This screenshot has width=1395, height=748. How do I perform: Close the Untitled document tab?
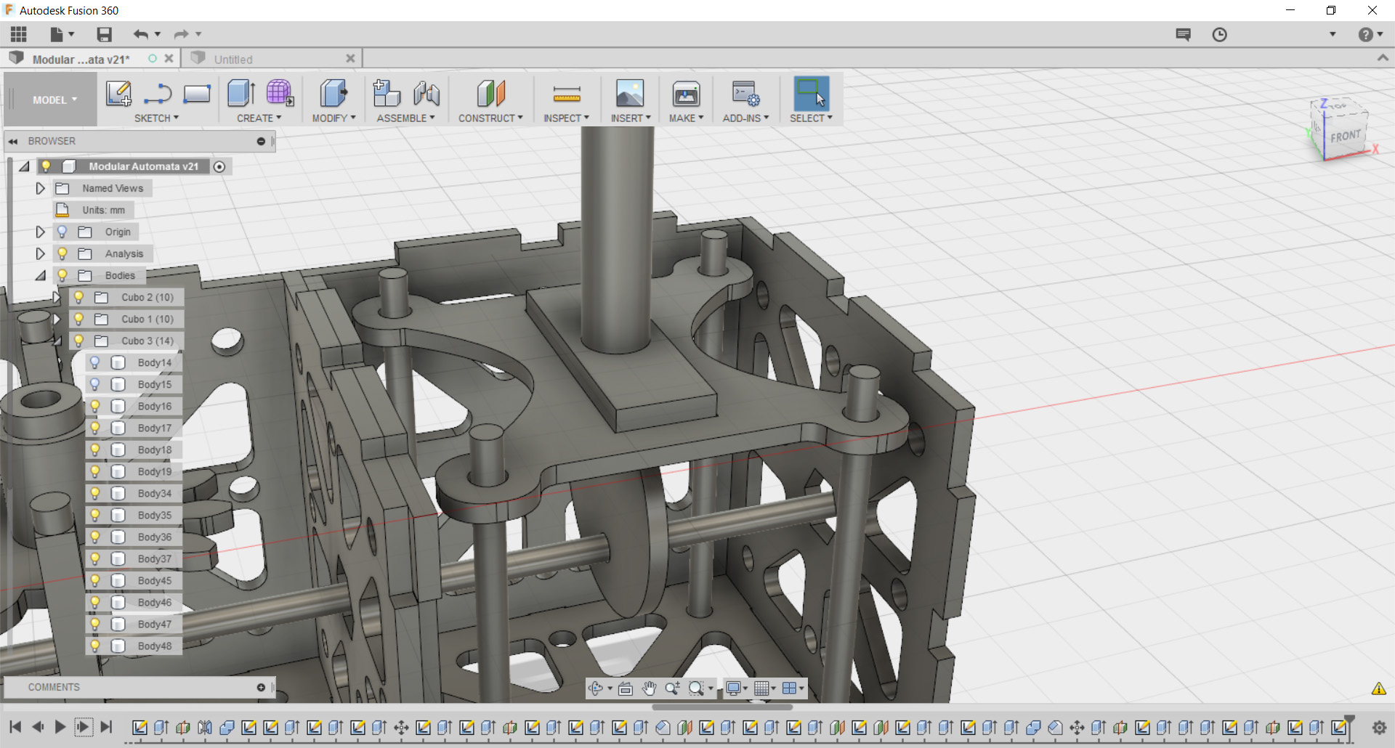click(x=350, y=58)
